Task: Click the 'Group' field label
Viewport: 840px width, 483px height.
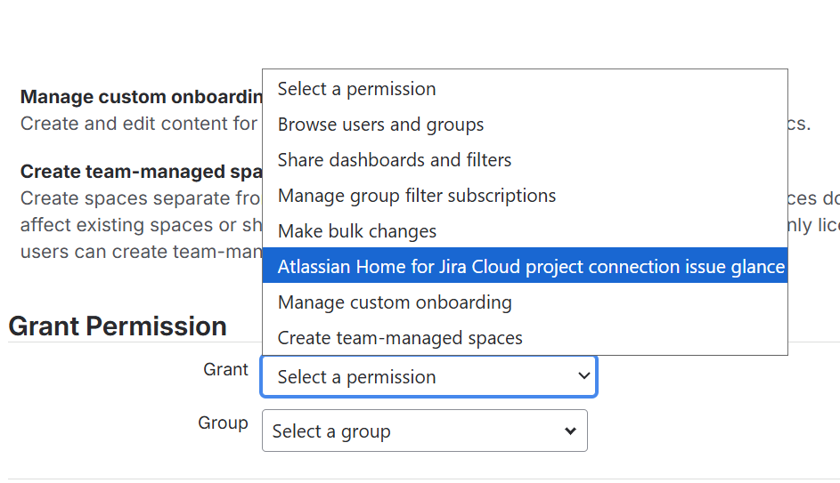Action: (x=223, y=423)
